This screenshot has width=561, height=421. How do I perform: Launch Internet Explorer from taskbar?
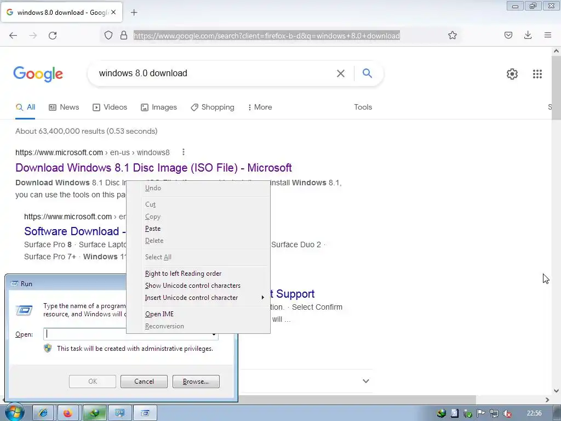point(43,413)
